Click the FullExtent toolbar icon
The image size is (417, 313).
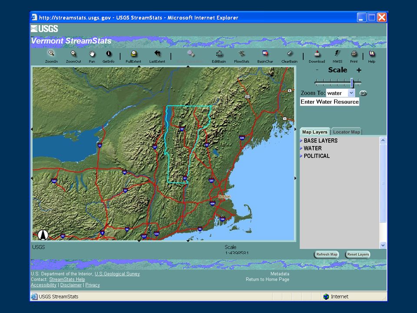click(x=133, y=53)
